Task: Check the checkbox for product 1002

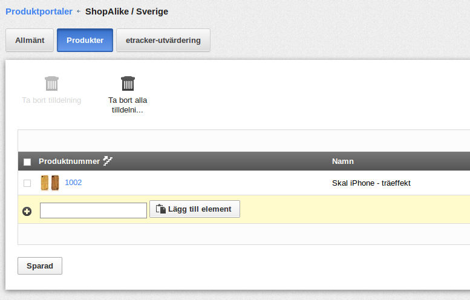Action: (x=27, y=183)
